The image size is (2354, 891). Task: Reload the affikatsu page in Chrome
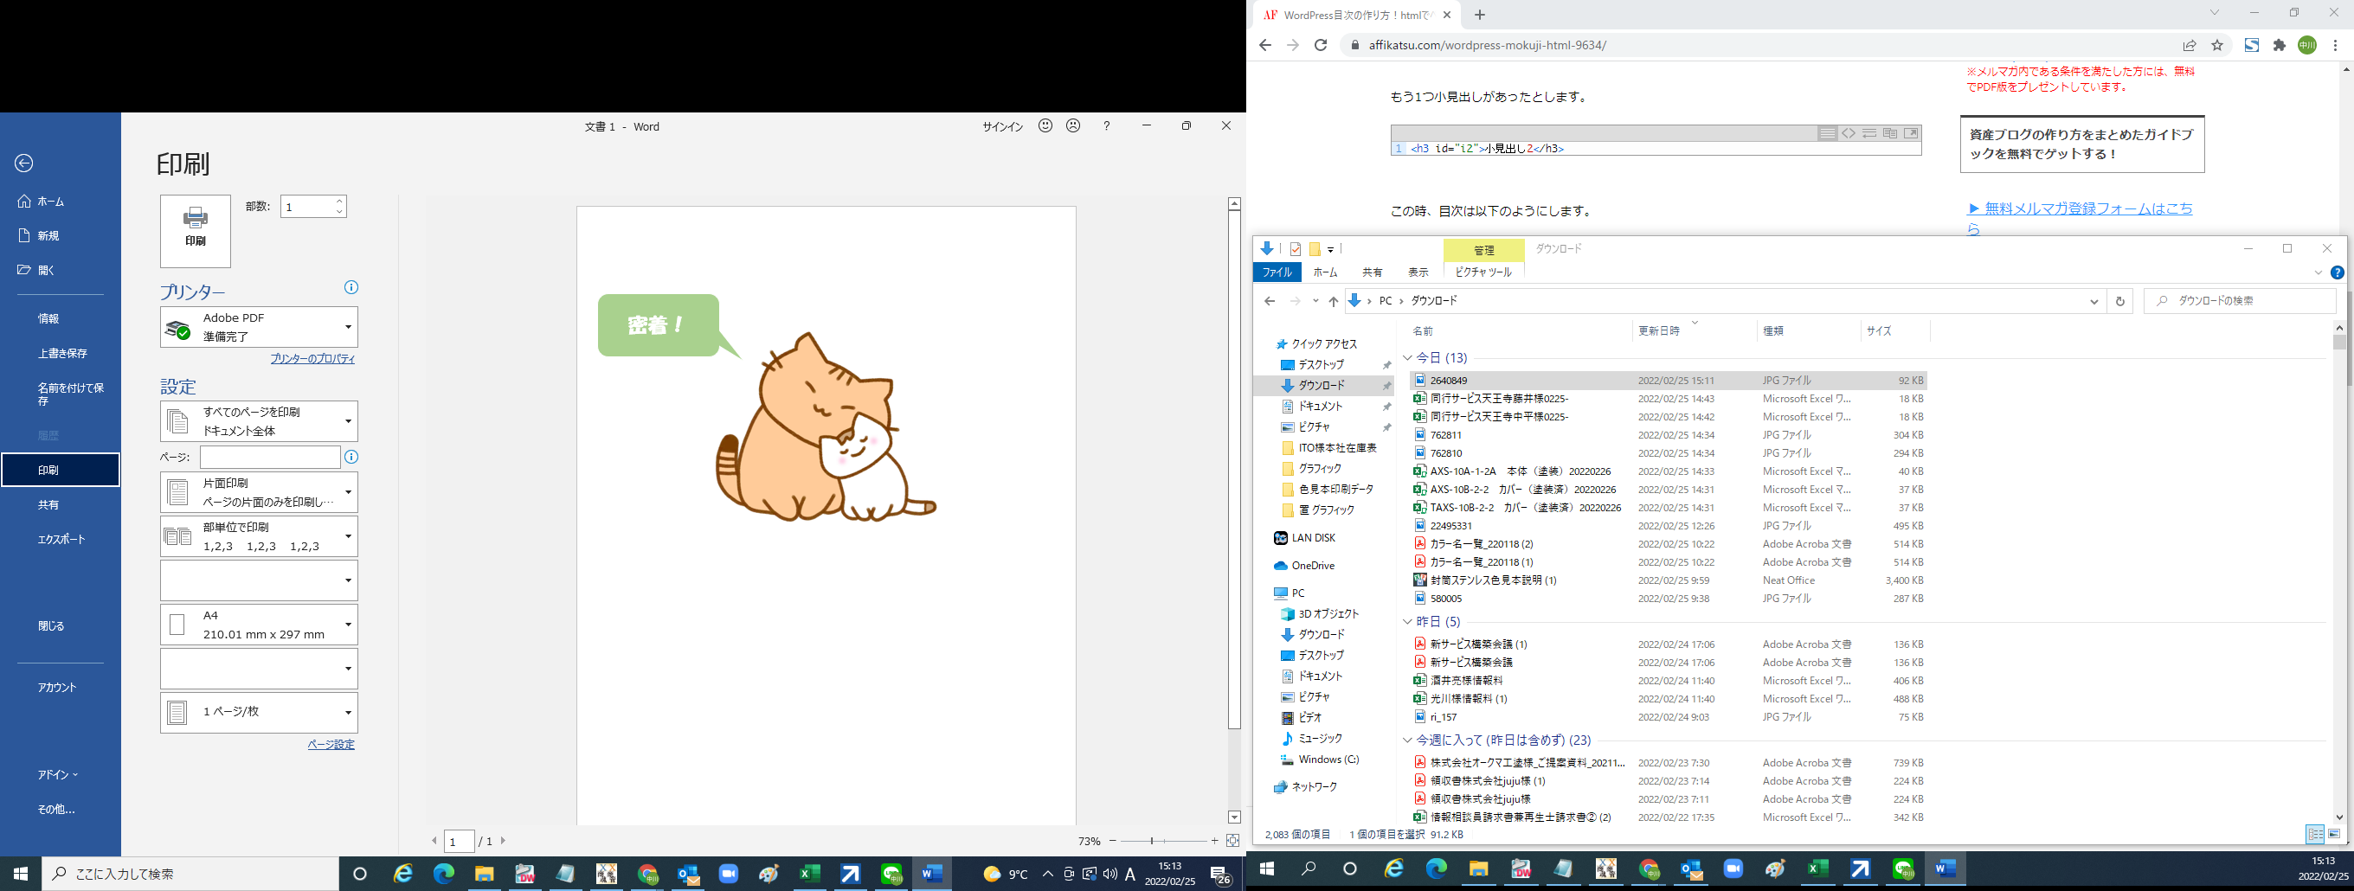[x=1321, y=45]
